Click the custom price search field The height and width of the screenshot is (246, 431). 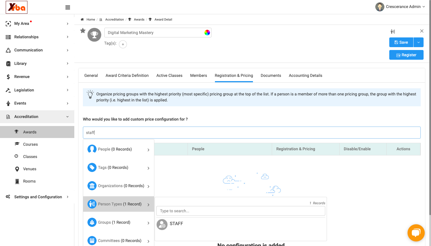tap(252, 133)
